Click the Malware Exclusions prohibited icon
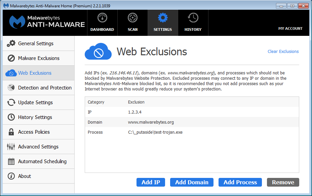Viewport: 312px width, 196px height. (x=11, y=58)
